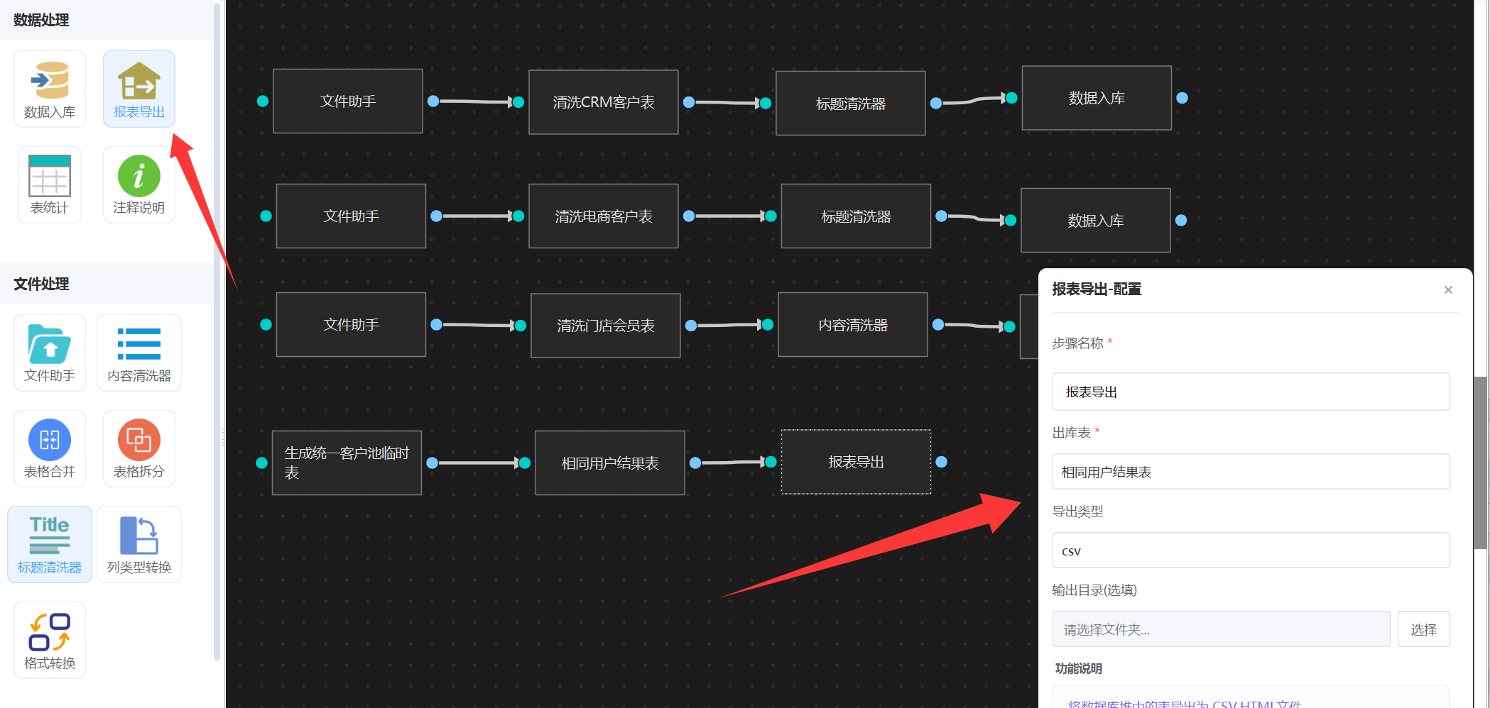Select the 文件助手 folder icon in sidebar
The height and width of the screenshot is (708, 1490).
pos(50,353)
